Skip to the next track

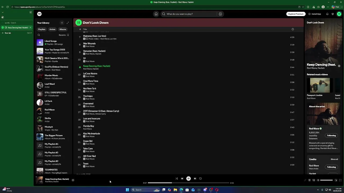(195, 179)
